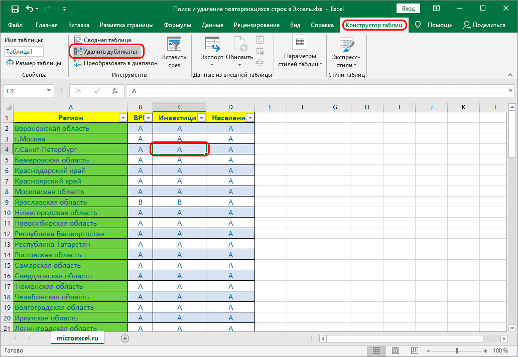This screenshot has width=518, height=357.
Task: Open the Население column filter
Action: pos(251,117)
